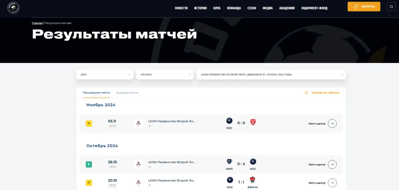The height and width of the screenshot is (190, 399).
Task: Open the search magnifier icon
Action: pos(391,7)
